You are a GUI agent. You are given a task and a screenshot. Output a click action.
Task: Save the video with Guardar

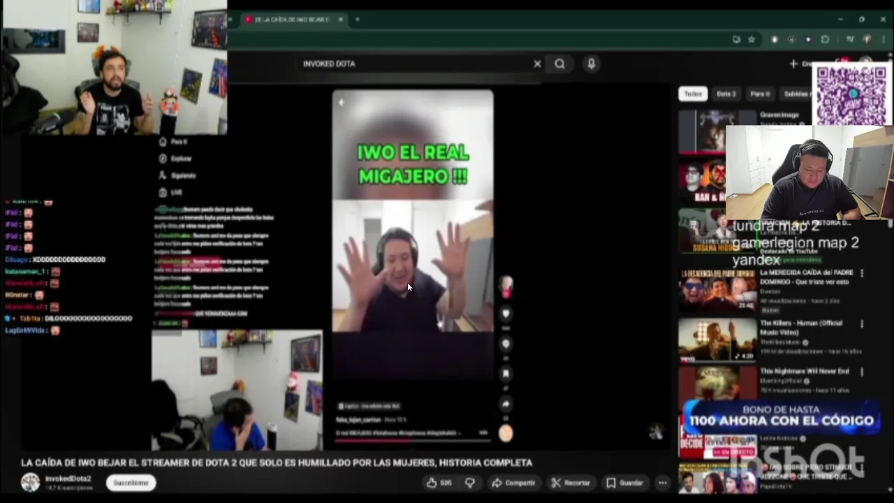click(x=624, y=483)
